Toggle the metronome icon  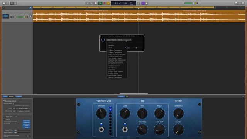(147, 3)
